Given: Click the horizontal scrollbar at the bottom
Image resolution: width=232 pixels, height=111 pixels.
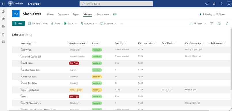Looking at the screenshot, I should 109,110.
